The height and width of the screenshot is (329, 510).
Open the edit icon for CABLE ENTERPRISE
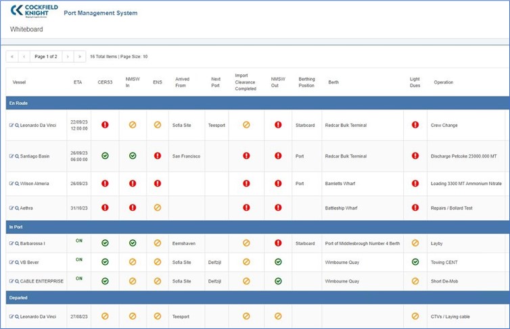11,281
